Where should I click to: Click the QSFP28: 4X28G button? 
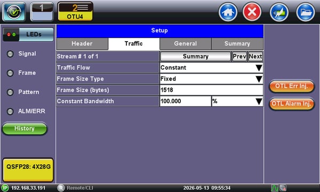tap(28, 170)
